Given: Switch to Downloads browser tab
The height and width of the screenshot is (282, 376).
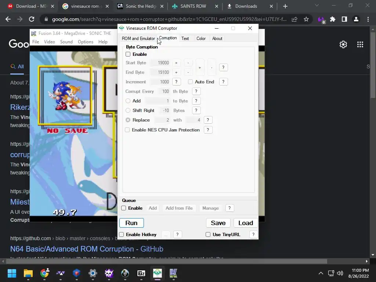Looking at the screenshot, I should (x=250, y=6).
